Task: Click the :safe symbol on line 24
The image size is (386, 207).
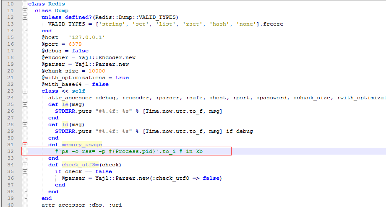Action: 196,98
